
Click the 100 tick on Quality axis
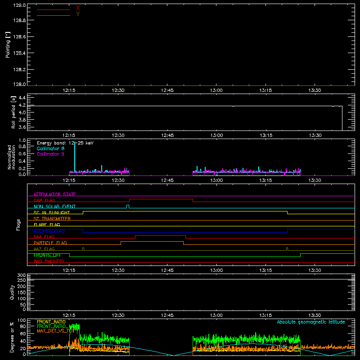click(x=21, y=299)
